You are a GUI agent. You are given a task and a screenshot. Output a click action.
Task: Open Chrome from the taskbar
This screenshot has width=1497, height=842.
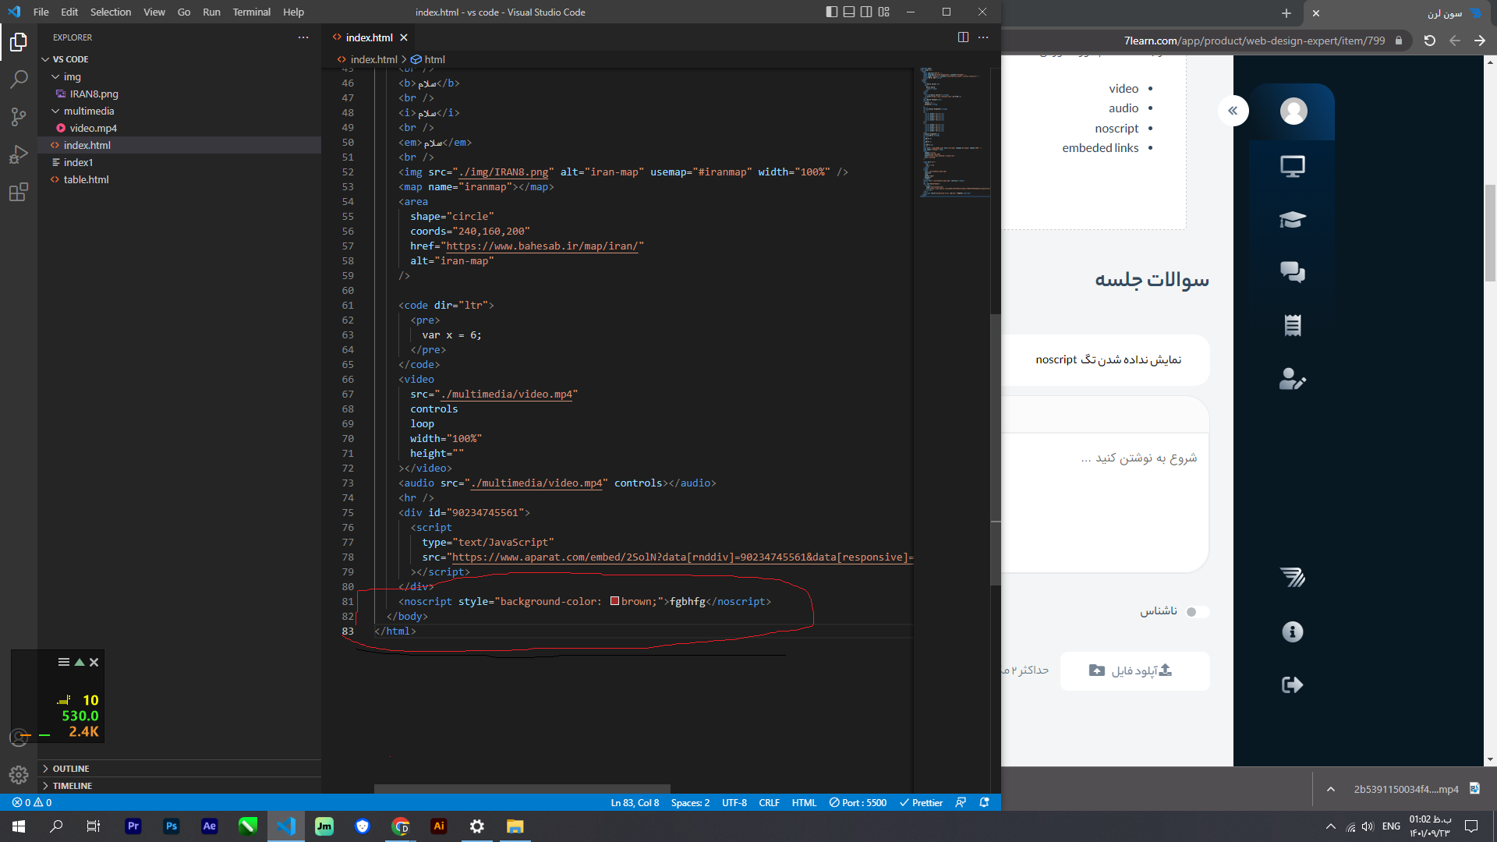tap(401, 826)
